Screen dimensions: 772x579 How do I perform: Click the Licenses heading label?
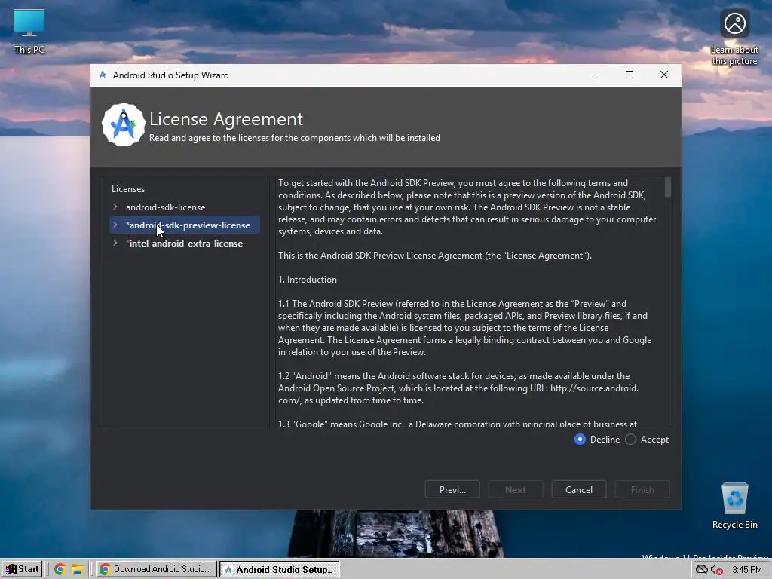[128, 189]
